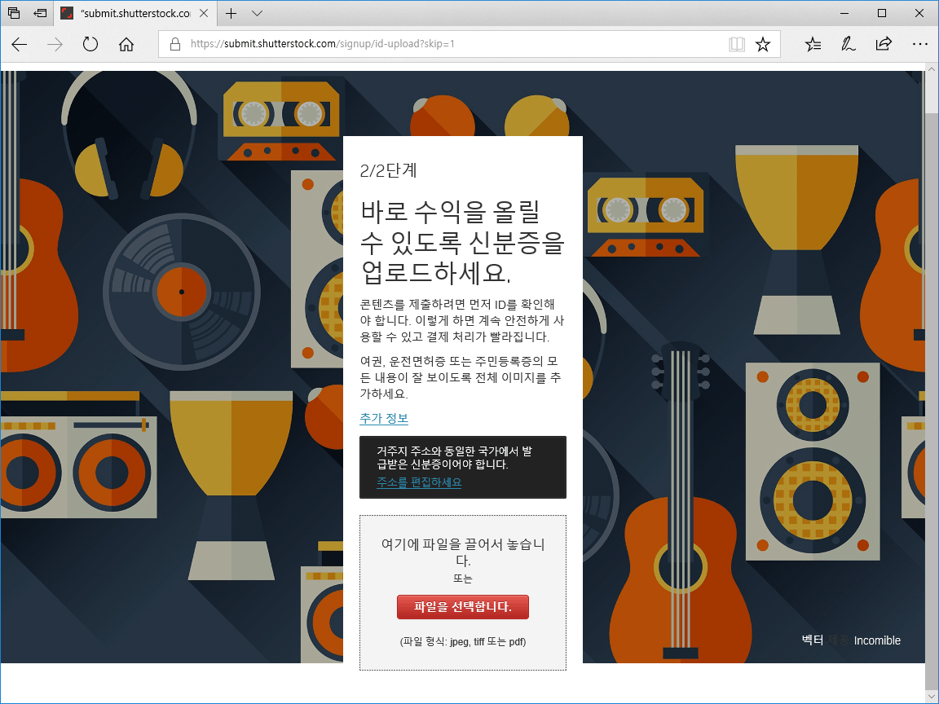This screenshot has width=939, height=704.
Task: Go back to the previous page
Action: (20, 44)
